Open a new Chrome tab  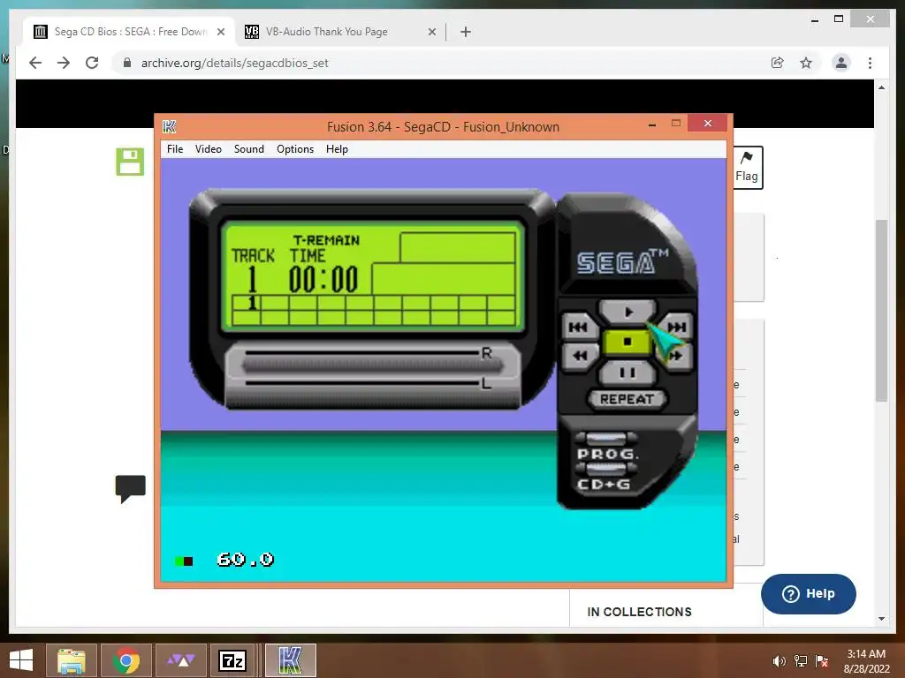point(466,32)
